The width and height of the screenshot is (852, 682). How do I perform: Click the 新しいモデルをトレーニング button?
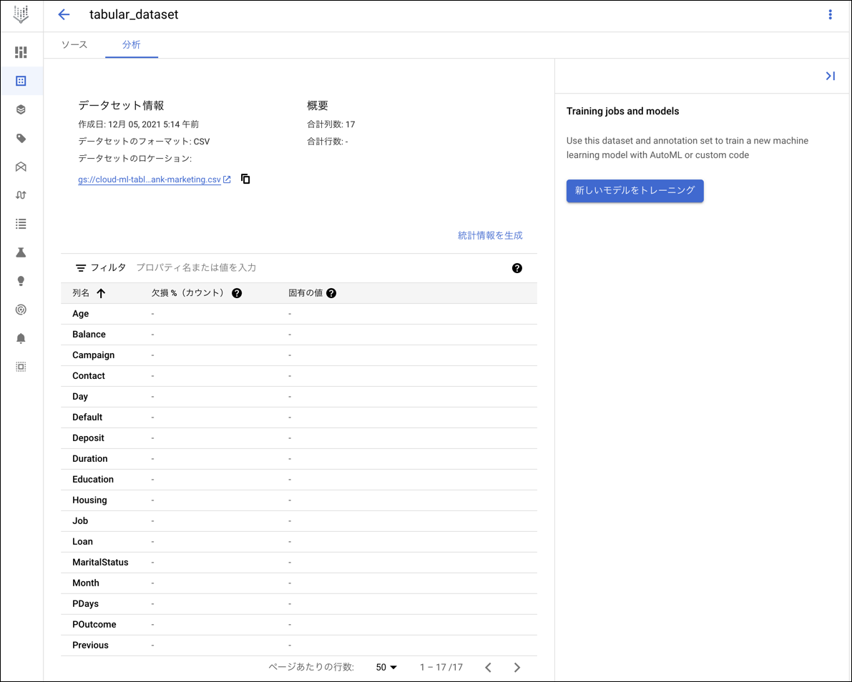pyautogui.click(x=635, y=191)
